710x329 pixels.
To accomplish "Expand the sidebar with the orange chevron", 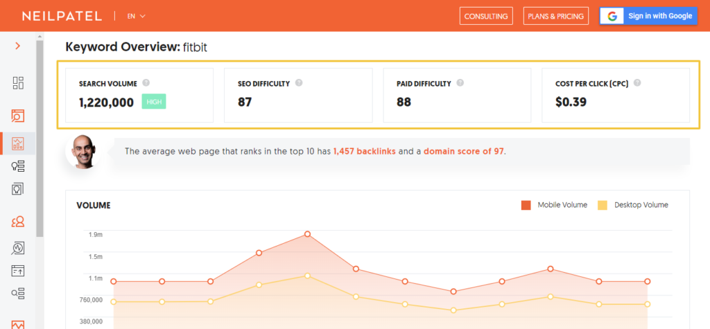I will (x=17, y=46).
